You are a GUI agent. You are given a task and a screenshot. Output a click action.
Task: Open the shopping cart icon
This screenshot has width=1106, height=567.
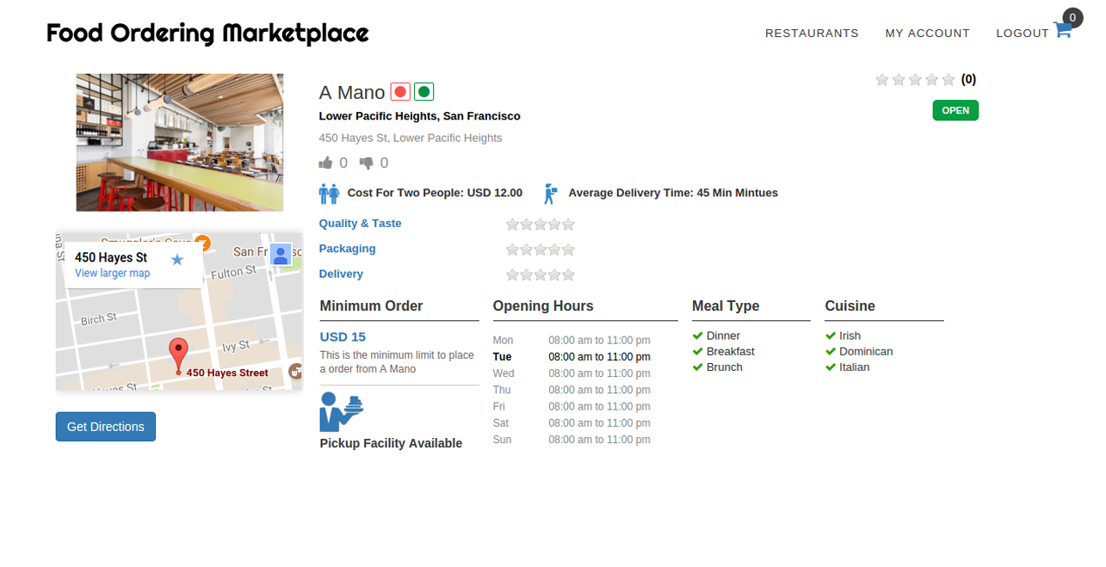[1062, 30]
